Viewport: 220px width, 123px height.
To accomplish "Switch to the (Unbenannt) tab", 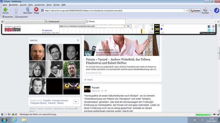I will tap(65, 22).
